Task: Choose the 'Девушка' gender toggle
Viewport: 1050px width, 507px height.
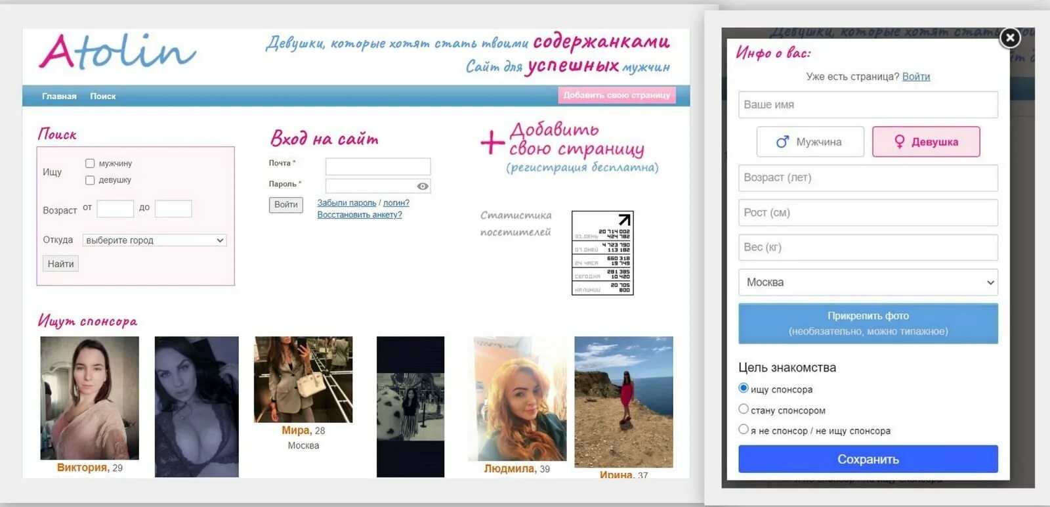Action: click(x=926, y=142)
